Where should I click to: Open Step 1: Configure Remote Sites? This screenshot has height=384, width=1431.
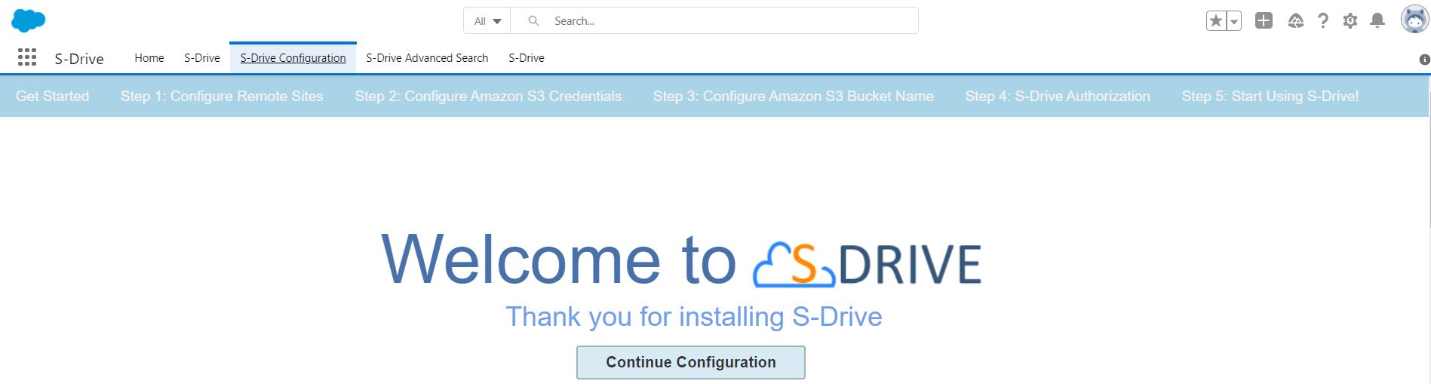222,96
